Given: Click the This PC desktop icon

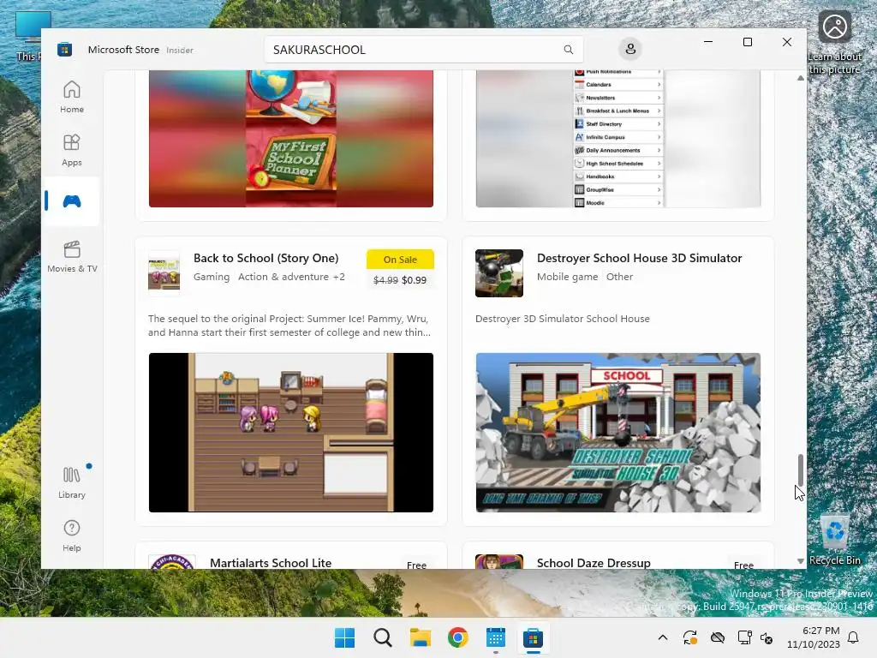Looking at the screenshot, I should (x=28, y=37).
